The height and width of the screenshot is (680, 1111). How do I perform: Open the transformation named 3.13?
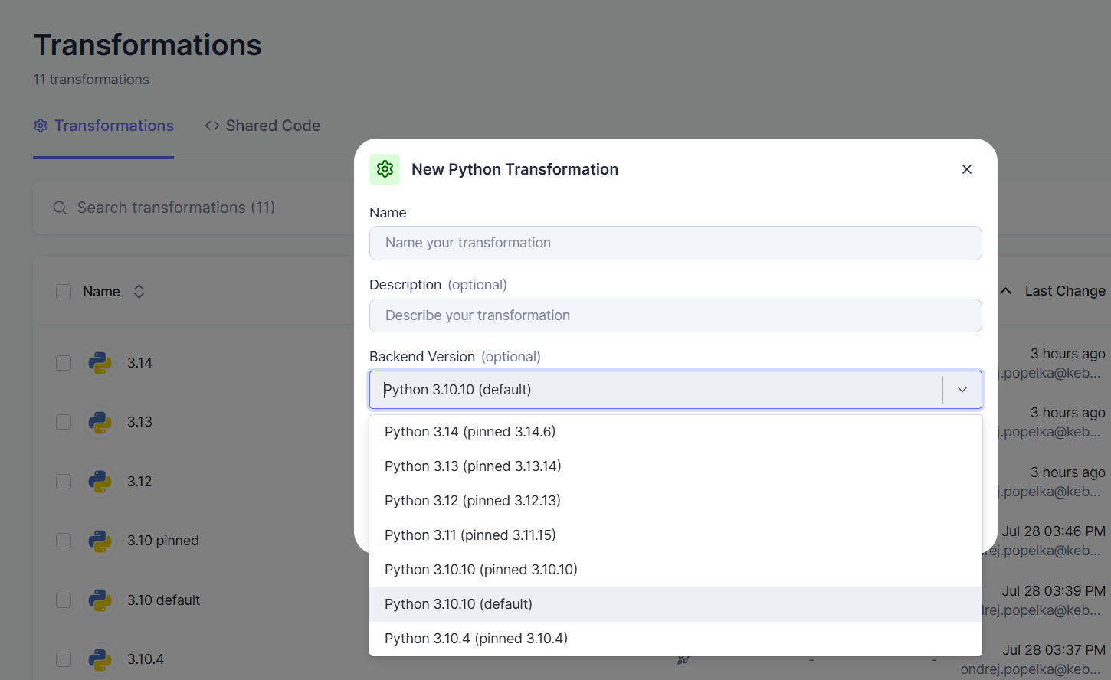click(139, 422)
